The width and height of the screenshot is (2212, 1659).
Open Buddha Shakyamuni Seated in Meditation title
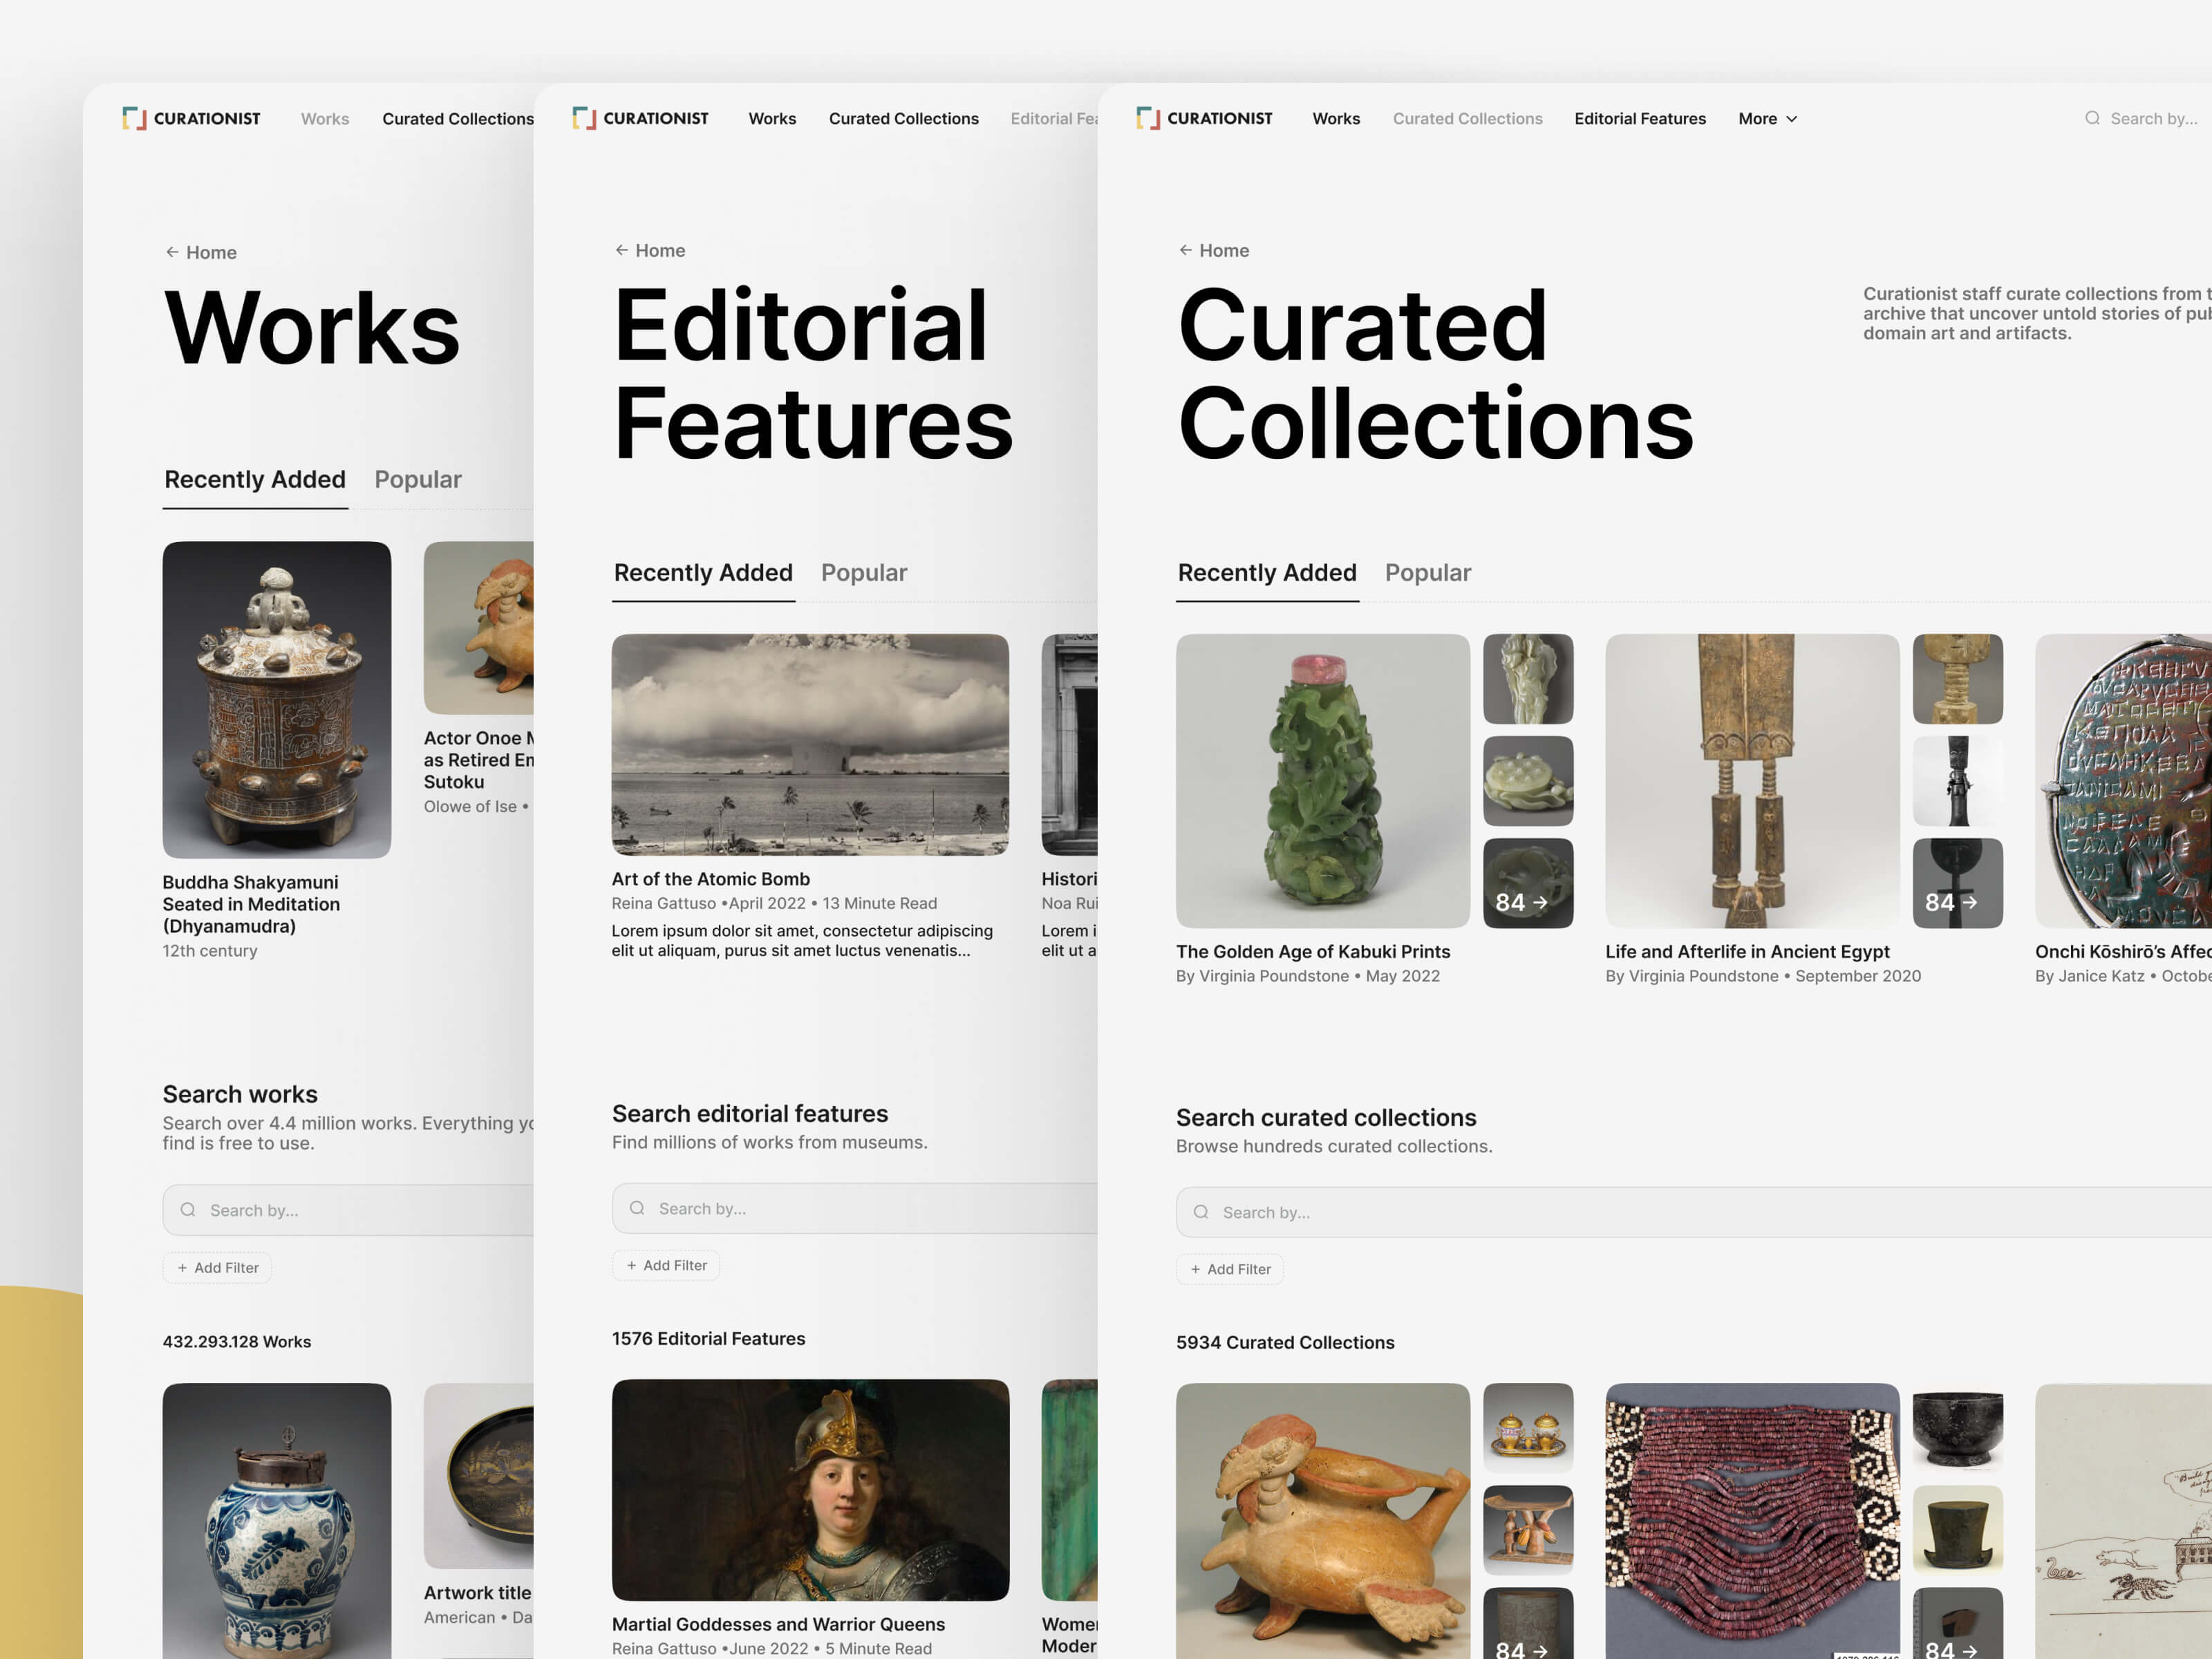pyautogui.click(x=251, y=904)
